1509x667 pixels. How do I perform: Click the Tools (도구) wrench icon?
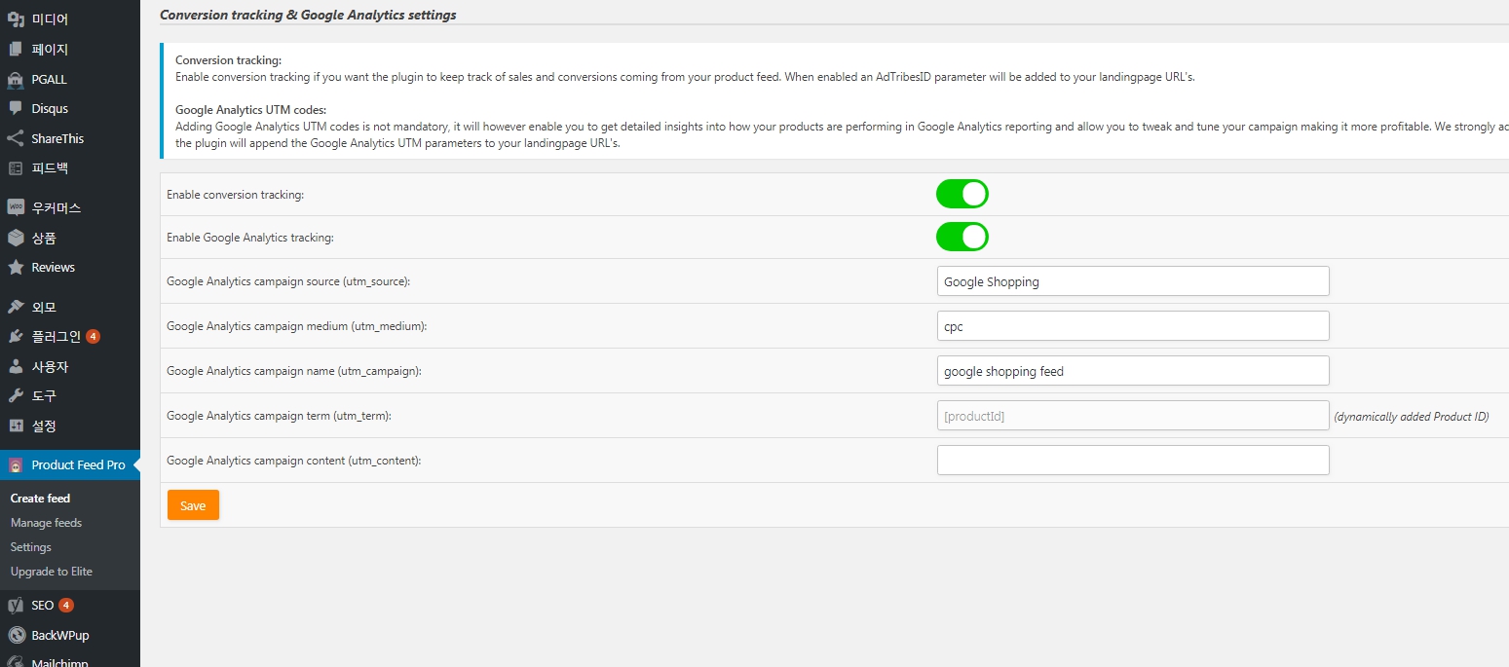click(x=16, y=395)
